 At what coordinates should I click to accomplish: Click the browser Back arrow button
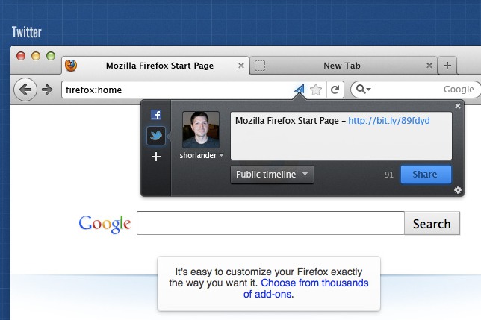point(25,90)
